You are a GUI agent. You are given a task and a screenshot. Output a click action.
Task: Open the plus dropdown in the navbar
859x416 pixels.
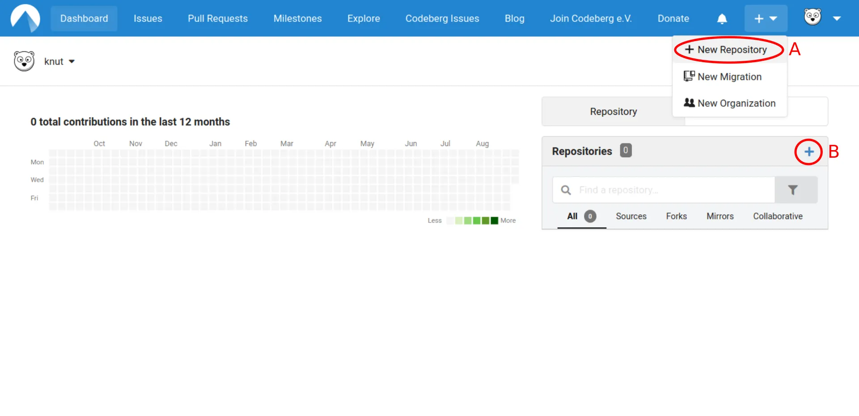(x=766, y=18)
